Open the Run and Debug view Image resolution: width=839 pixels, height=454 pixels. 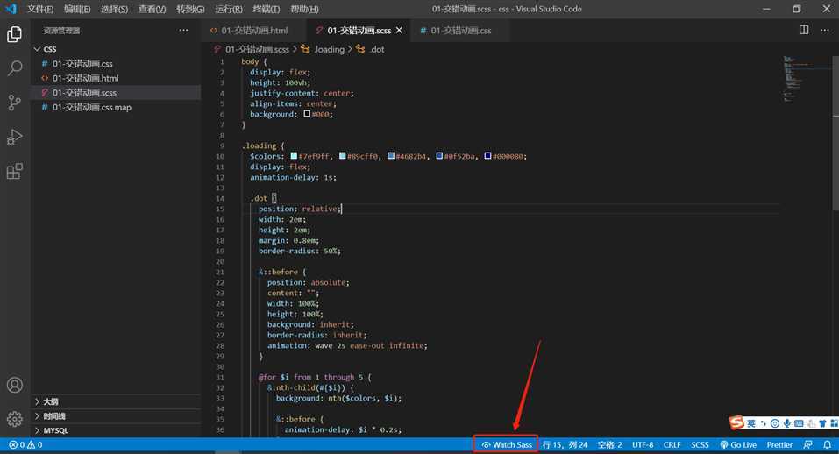[14, 137]
